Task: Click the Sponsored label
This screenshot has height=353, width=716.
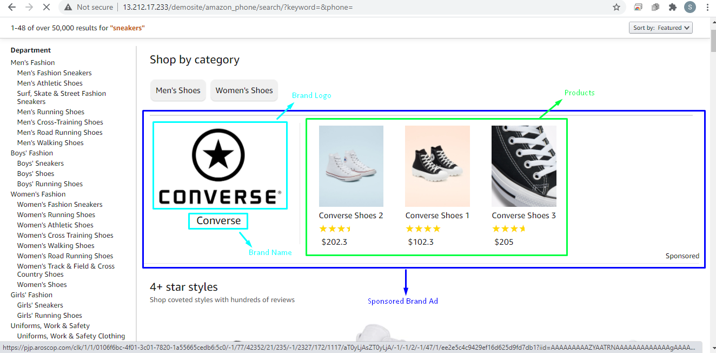Action: 682,256
